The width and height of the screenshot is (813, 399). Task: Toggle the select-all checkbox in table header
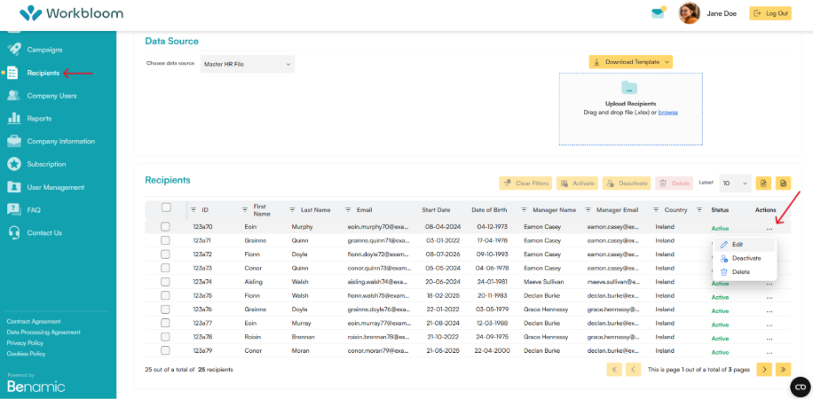(x=166, y=207)
